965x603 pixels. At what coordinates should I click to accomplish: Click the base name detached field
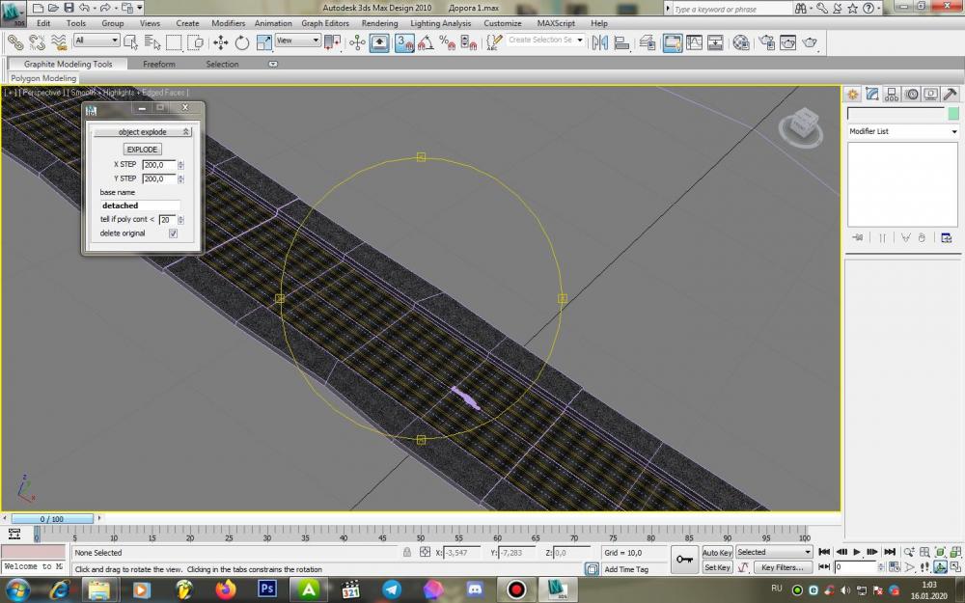tap(140, 206)
